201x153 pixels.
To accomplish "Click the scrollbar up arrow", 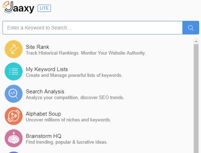I will [196, 41].
